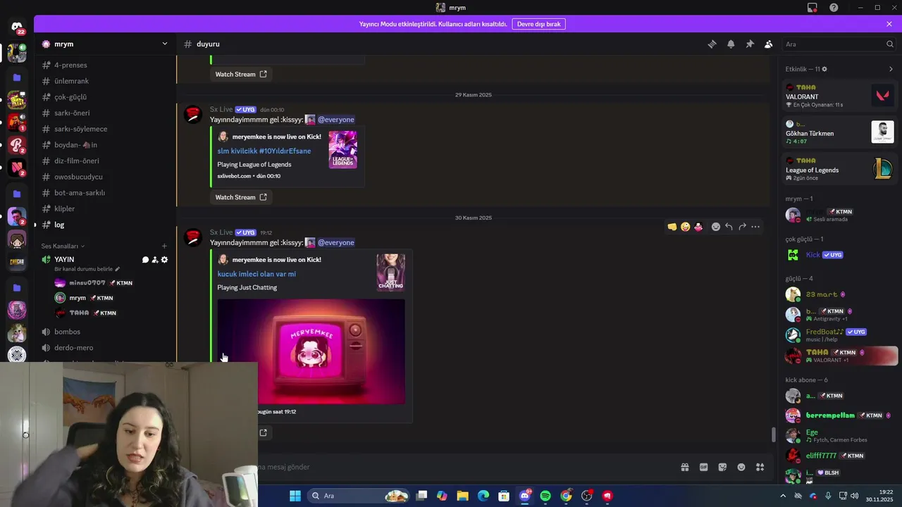The height and width of the screenshot is (507, 902).
Task: Open File Explorer from the taskbar
Action: tap(463, 496)
